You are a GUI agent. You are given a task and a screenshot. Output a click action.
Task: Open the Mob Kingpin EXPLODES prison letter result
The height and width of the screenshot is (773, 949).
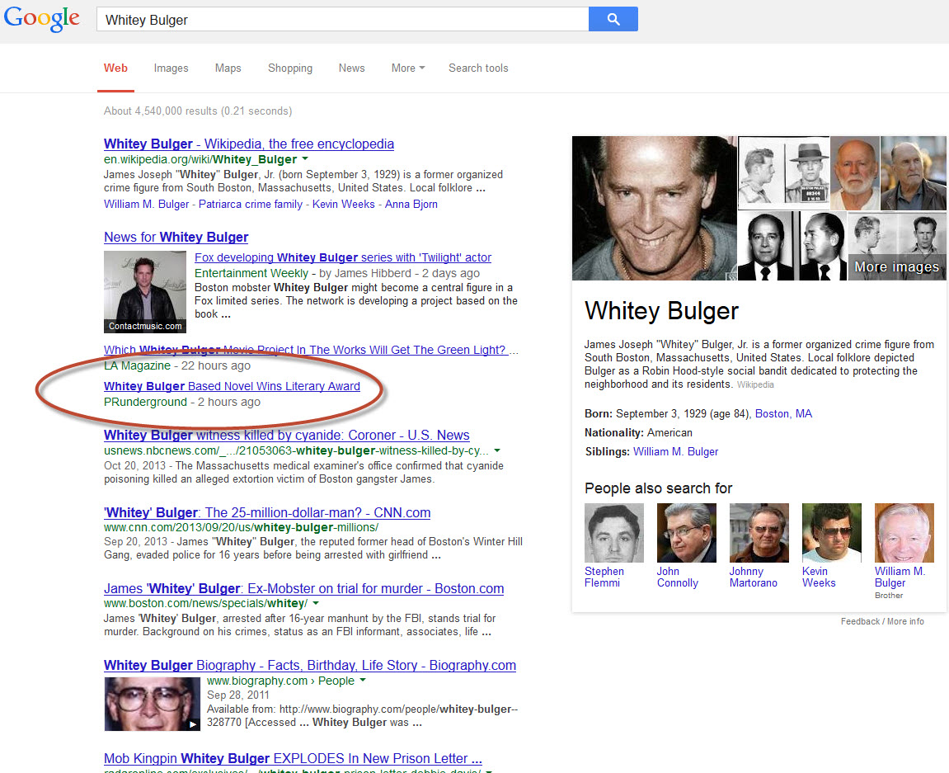(293, 759)
